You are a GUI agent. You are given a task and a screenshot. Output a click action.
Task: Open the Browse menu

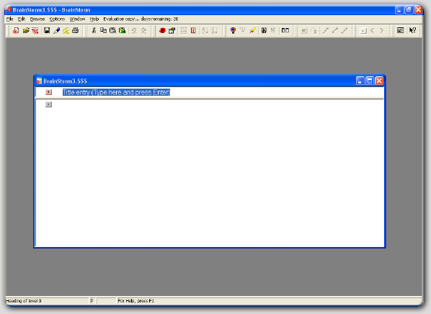[x=37, y=19]
